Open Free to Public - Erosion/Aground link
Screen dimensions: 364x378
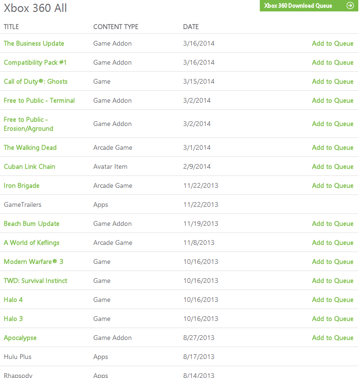pos(29,124)
